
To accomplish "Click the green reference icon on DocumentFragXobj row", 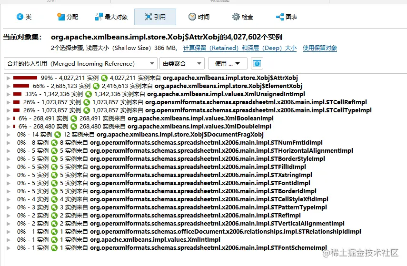I will pyautogui.click(x=58, y=134).
